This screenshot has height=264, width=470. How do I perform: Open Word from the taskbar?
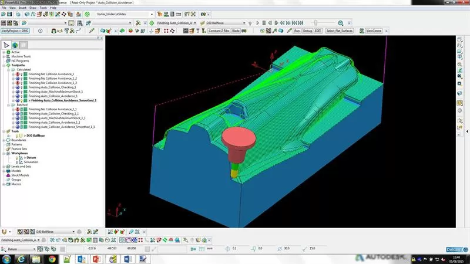pyautogui.click(x=127, y=259)
